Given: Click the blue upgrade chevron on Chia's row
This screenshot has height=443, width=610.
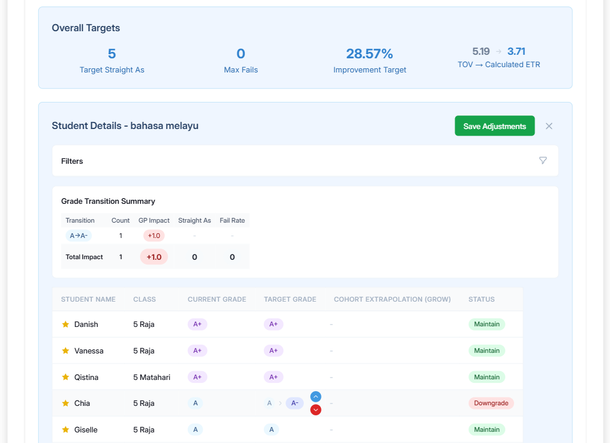Looking at the screenshot, I should [316, 396].
